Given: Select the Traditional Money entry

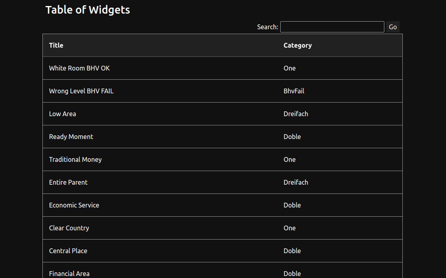Looking at the screenshot, I should click(75, 159).
